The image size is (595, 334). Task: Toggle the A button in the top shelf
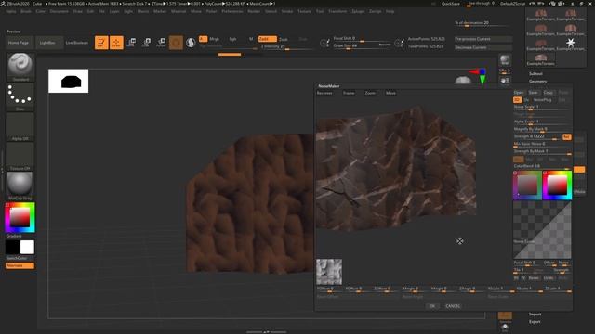tap(203, 39)
